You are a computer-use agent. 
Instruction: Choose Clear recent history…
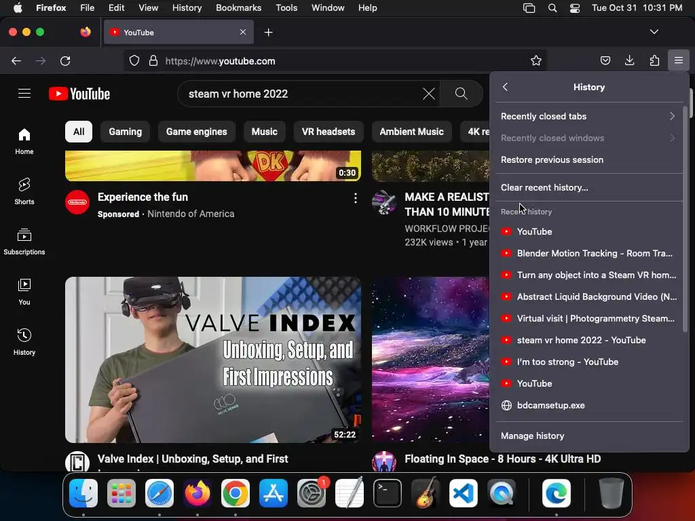point(588,187)
